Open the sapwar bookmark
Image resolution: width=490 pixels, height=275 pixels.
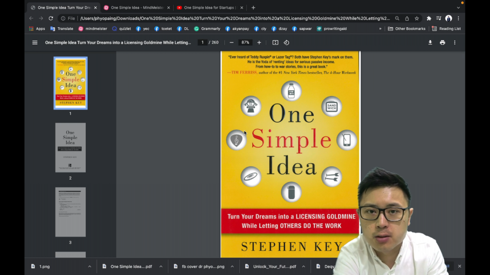(302, 29)
